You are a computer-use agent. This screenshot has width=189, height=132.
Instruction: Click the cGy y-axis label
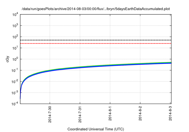[x=7, y=59]
